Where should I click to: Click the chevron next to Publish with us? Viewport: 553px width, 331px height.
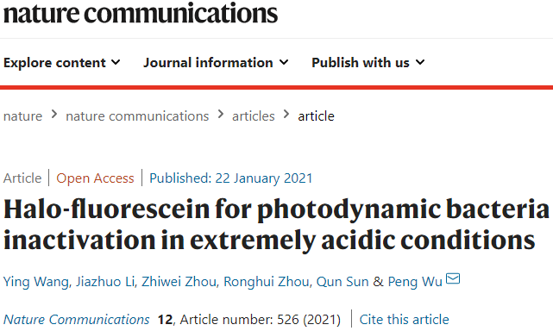[x=420, y=62]
